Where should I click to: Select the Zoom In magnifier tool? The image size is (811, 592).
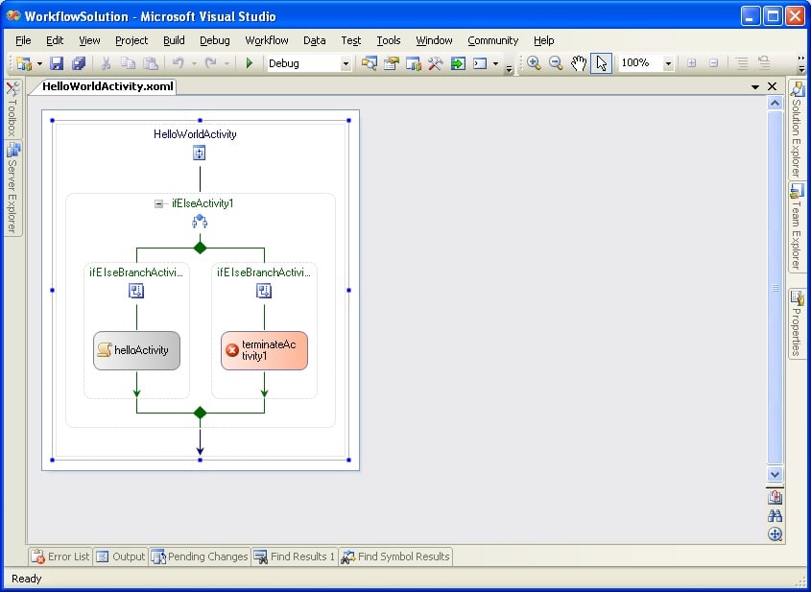[534, 63]
